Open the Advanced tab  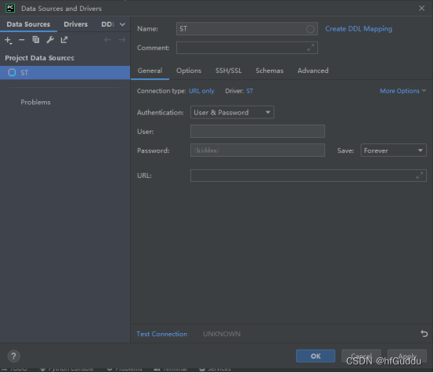pyautogui.click(x=313, y=71)
